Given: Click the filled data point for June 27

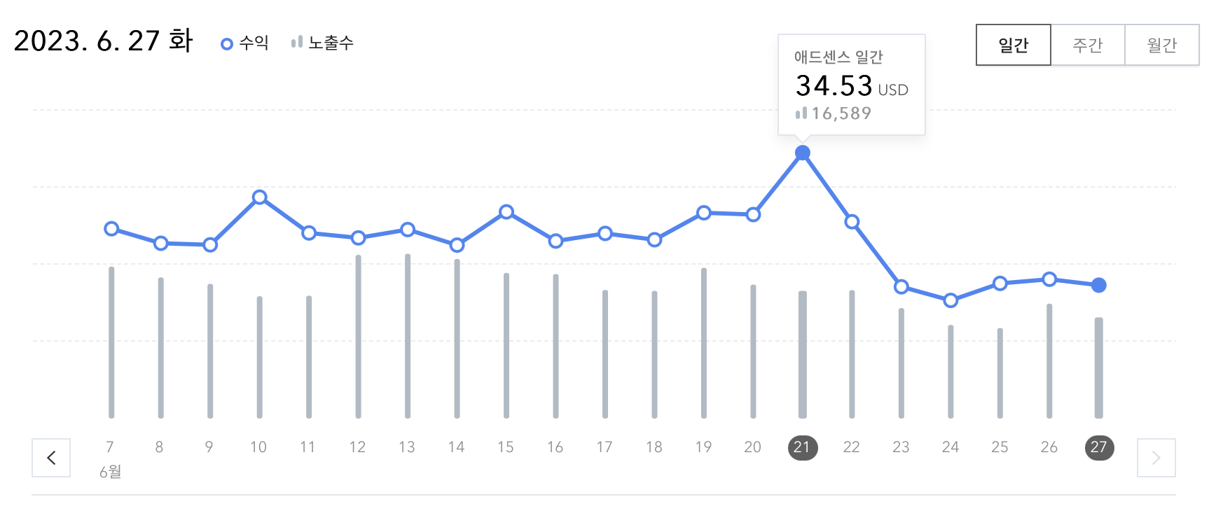Looking at the screenshot, I should click(x=1098, y=284).
